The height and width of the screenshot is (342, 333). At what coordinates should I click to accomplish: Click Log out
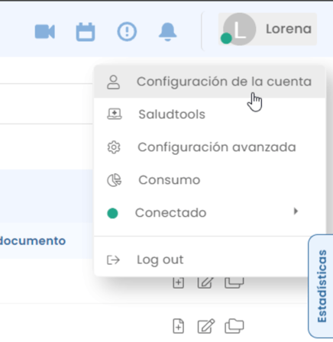pos(210,260)
